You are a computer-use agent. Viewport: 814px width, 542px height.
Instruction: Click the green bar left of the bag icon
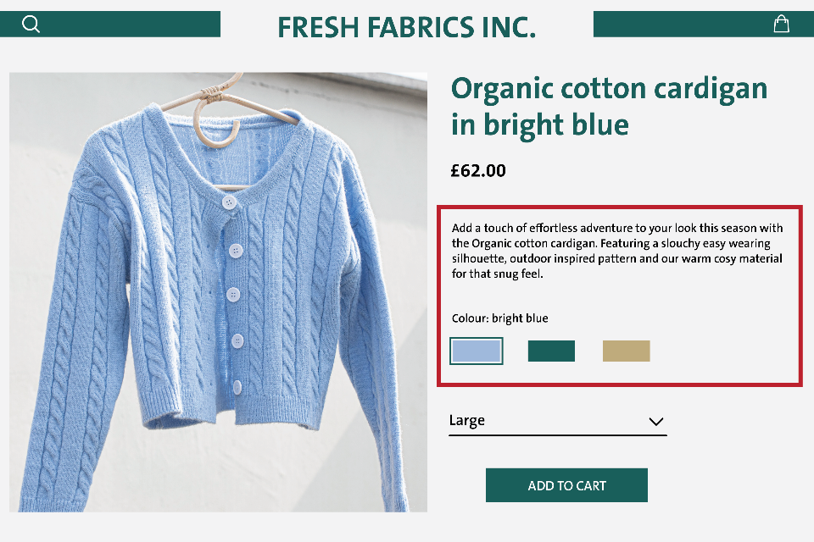click(x=678, y=25)
